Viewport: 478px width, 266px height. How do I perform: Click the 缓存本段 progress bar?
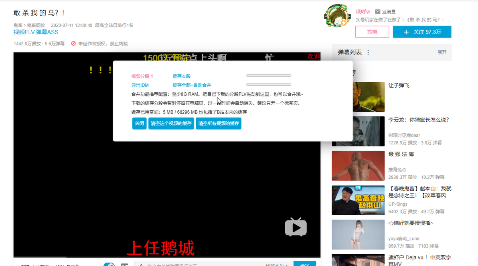point(269,76)
